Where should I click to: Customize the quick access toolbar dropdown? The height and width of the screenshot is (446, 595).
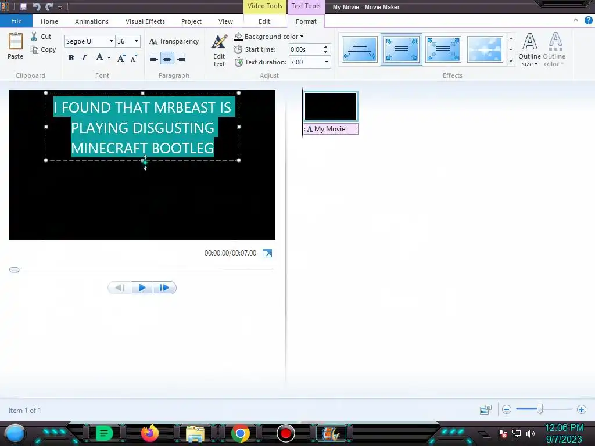coord(60,8)
